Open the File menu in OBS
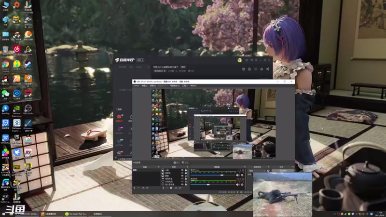 [x=136, y=86]
